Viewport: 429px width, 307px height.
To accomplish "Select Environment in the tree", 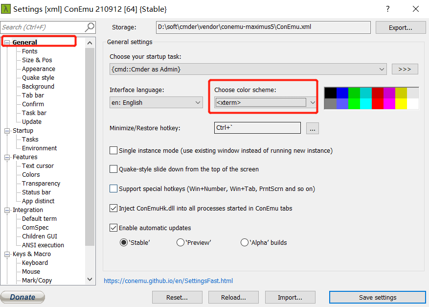I will point(40,148).
